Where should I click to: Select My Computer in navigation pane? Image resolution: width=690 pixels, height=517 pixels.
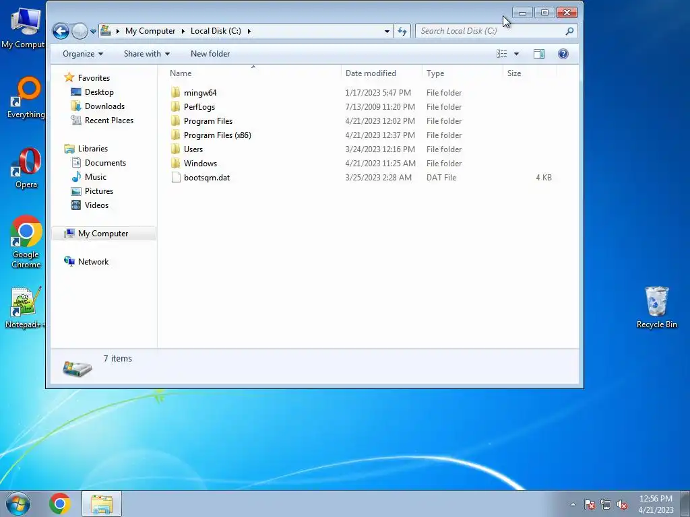pos(103,234)
